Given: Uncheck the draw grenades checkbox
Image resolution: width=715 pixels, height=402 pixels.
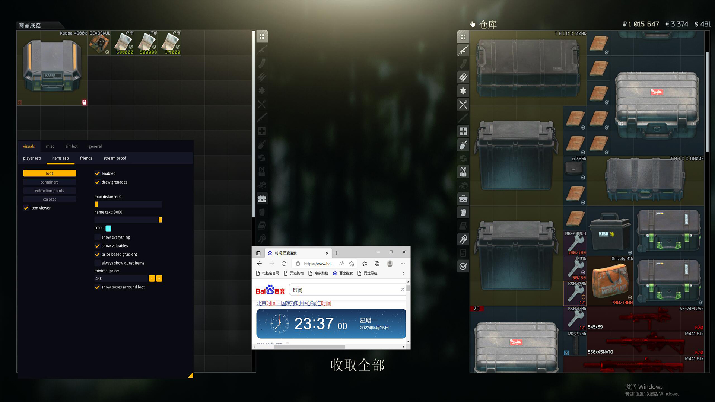Looking at the screenshot, I should [97, 182].
